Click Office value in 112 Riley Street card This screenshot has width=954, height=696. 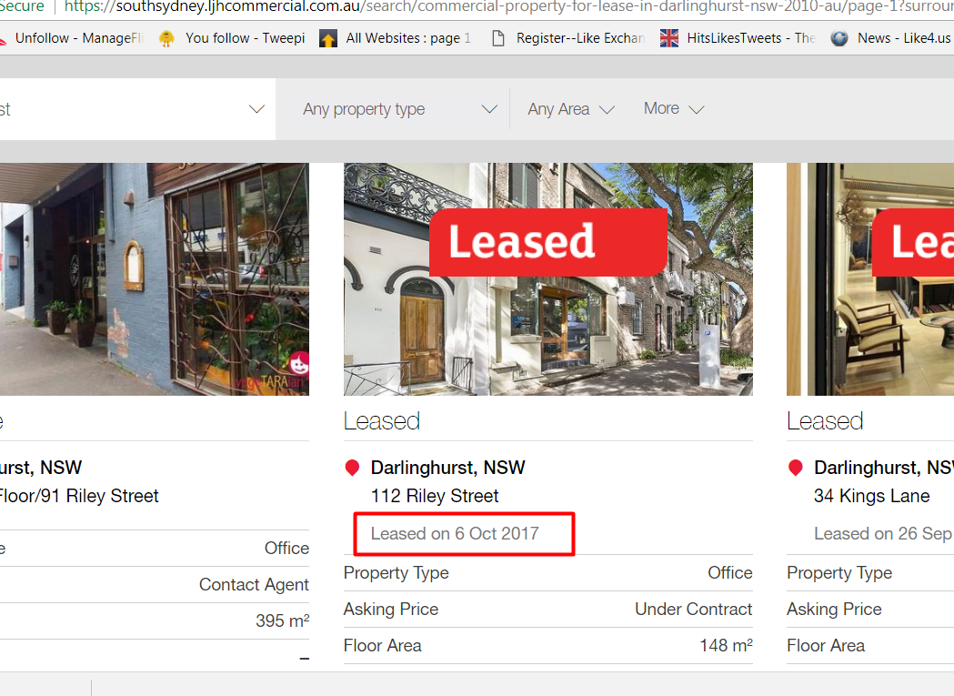click(730, 573)
